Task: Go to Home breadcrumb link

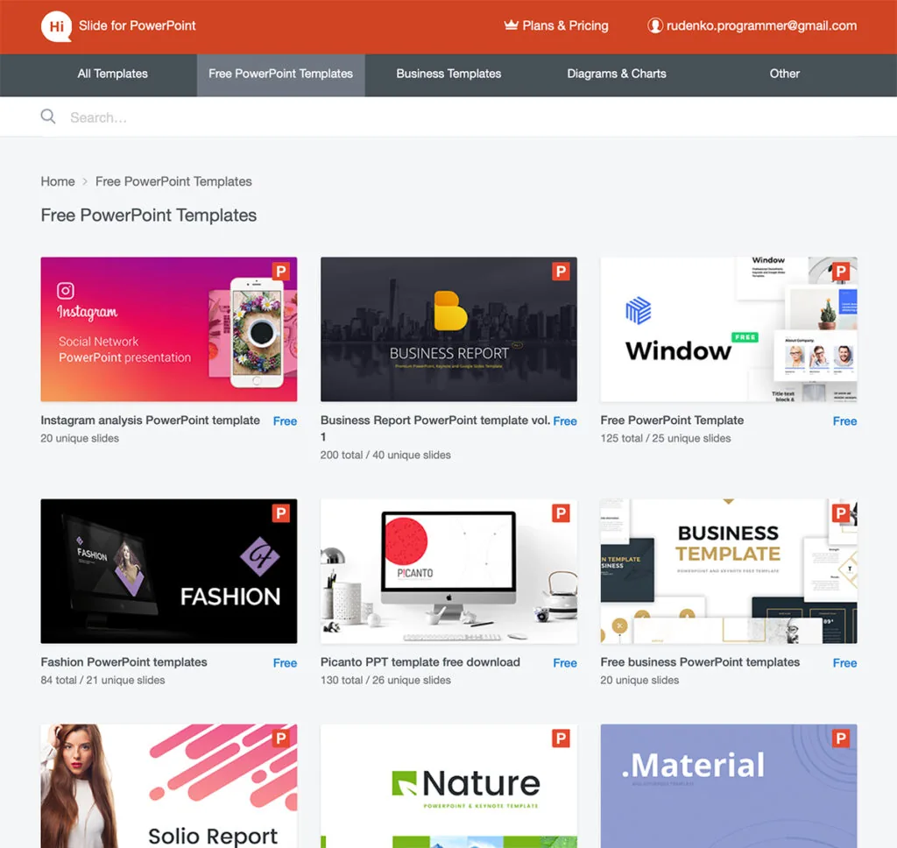Action: [x=58, y=181]
